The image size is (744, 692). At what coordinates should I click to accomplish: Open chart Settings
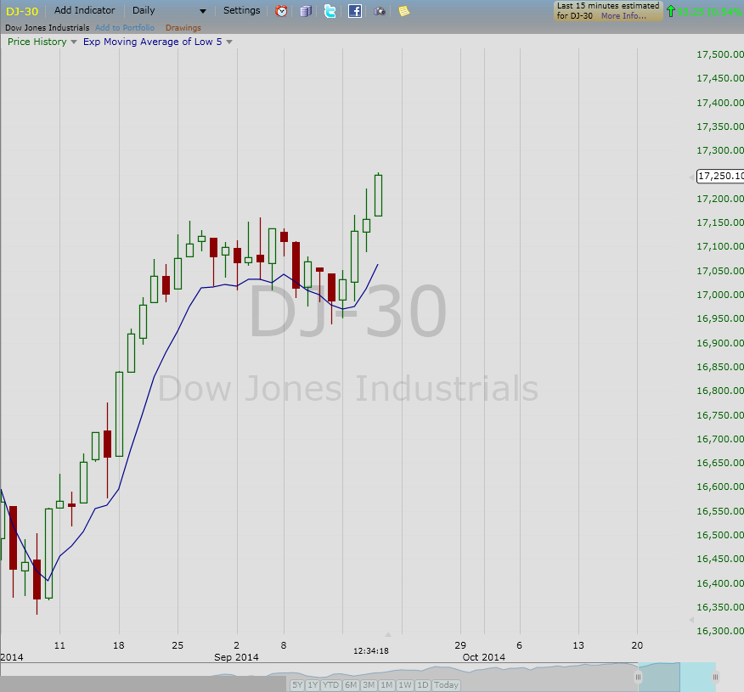(241, 10)
